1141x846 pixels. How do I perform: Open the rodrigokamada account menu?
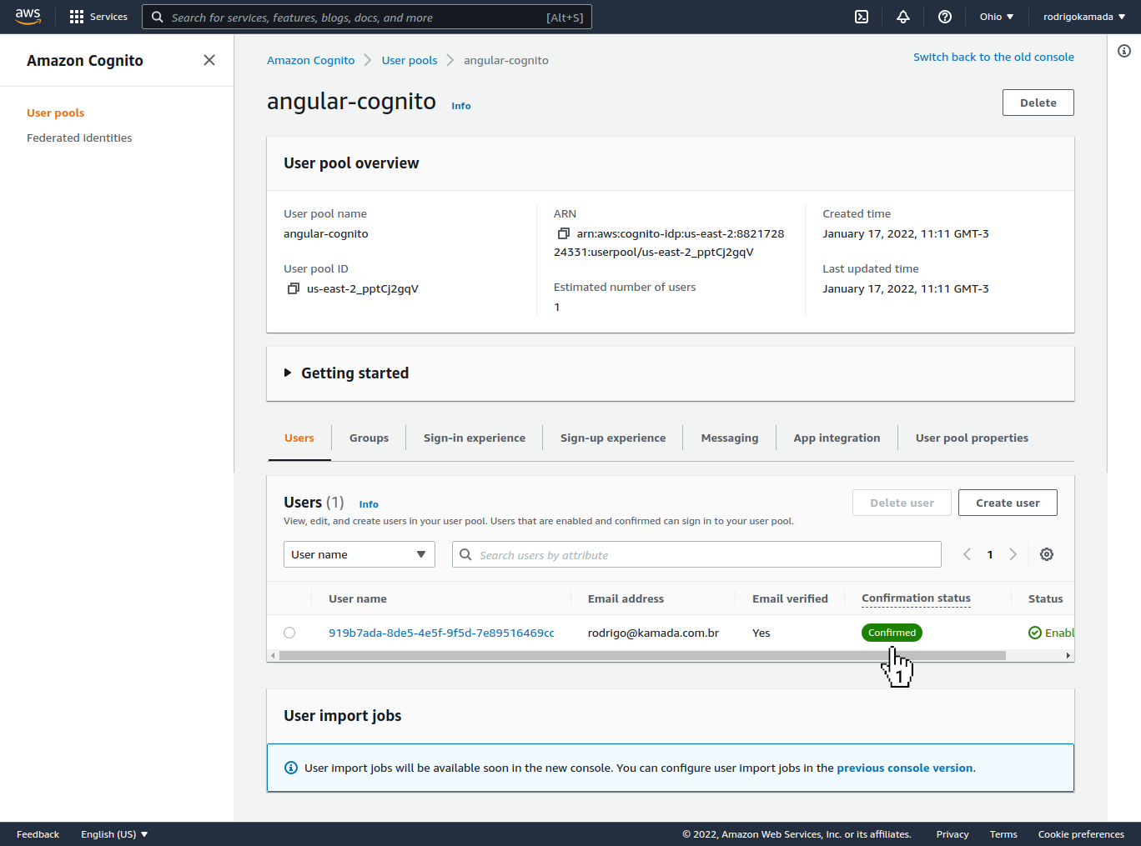click(1083, 17)
